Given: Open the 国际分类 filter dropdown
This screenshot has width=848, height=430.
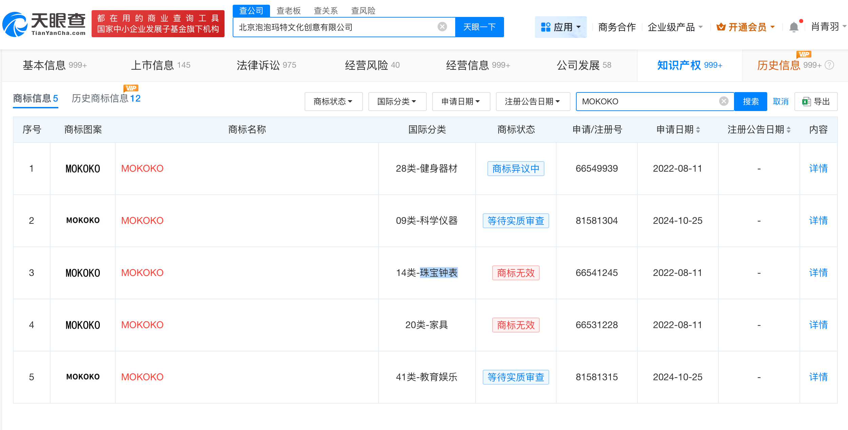Looking at the screenshot, I should [397, 101].
